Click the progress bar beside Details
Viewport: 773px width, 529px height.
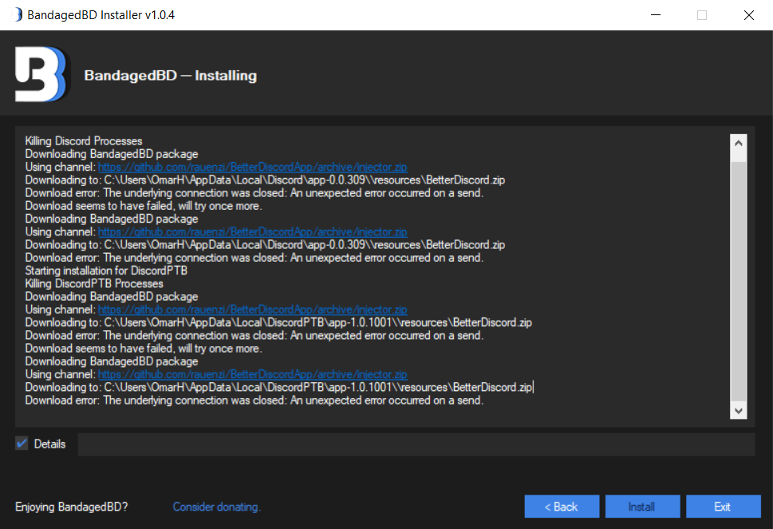[x=415, y=444]
